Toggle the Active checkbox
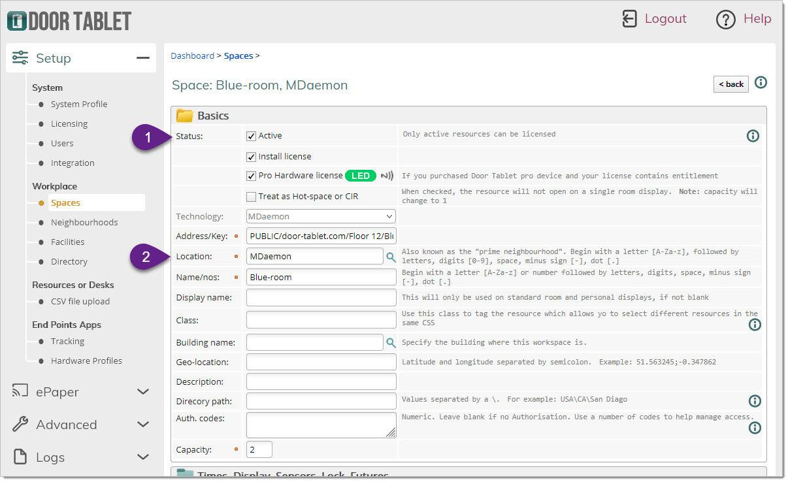788x482 pixels. pyautogui.click(x=251, y=136)
